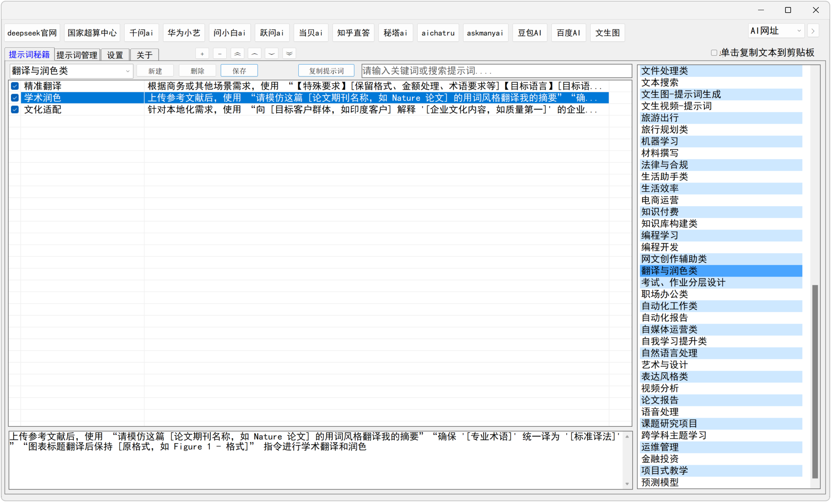The height and width of the screenshot is (502, 831).
Task: Select the 精准翻译 prompt row name
Action: 43,86
